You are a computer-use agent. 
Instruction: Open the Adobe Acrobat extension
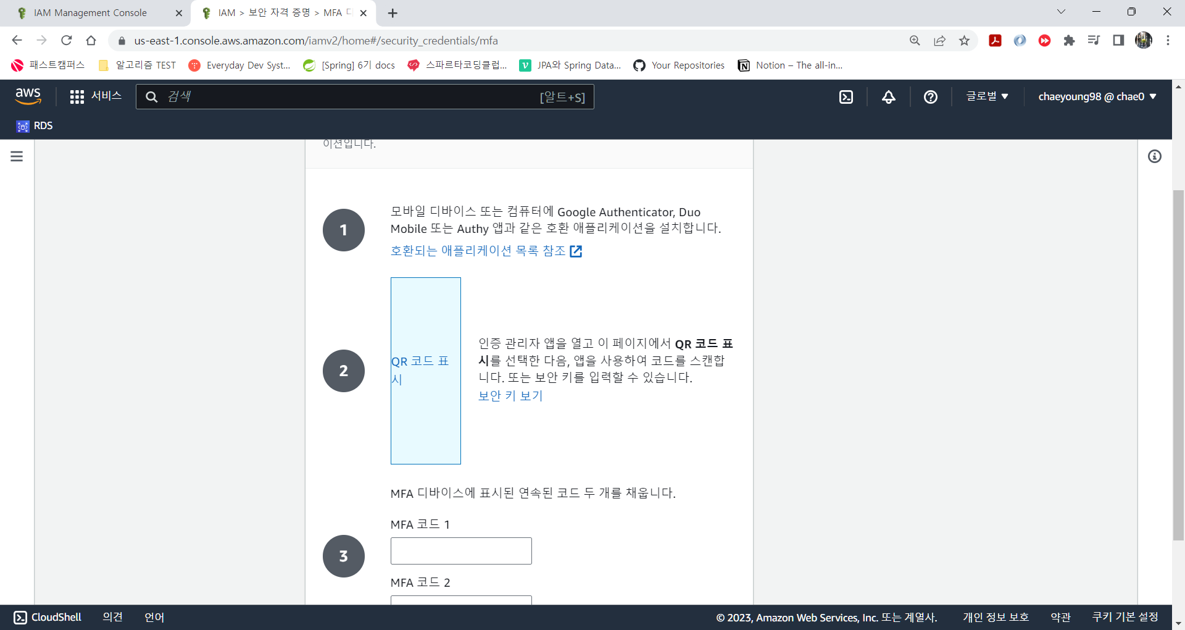click(x=995, y=40)
